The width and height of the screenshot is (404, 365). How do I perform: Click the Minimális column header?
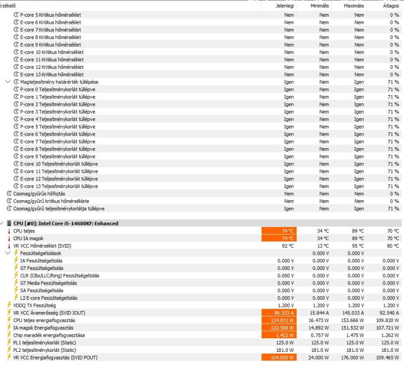(320, 6)
